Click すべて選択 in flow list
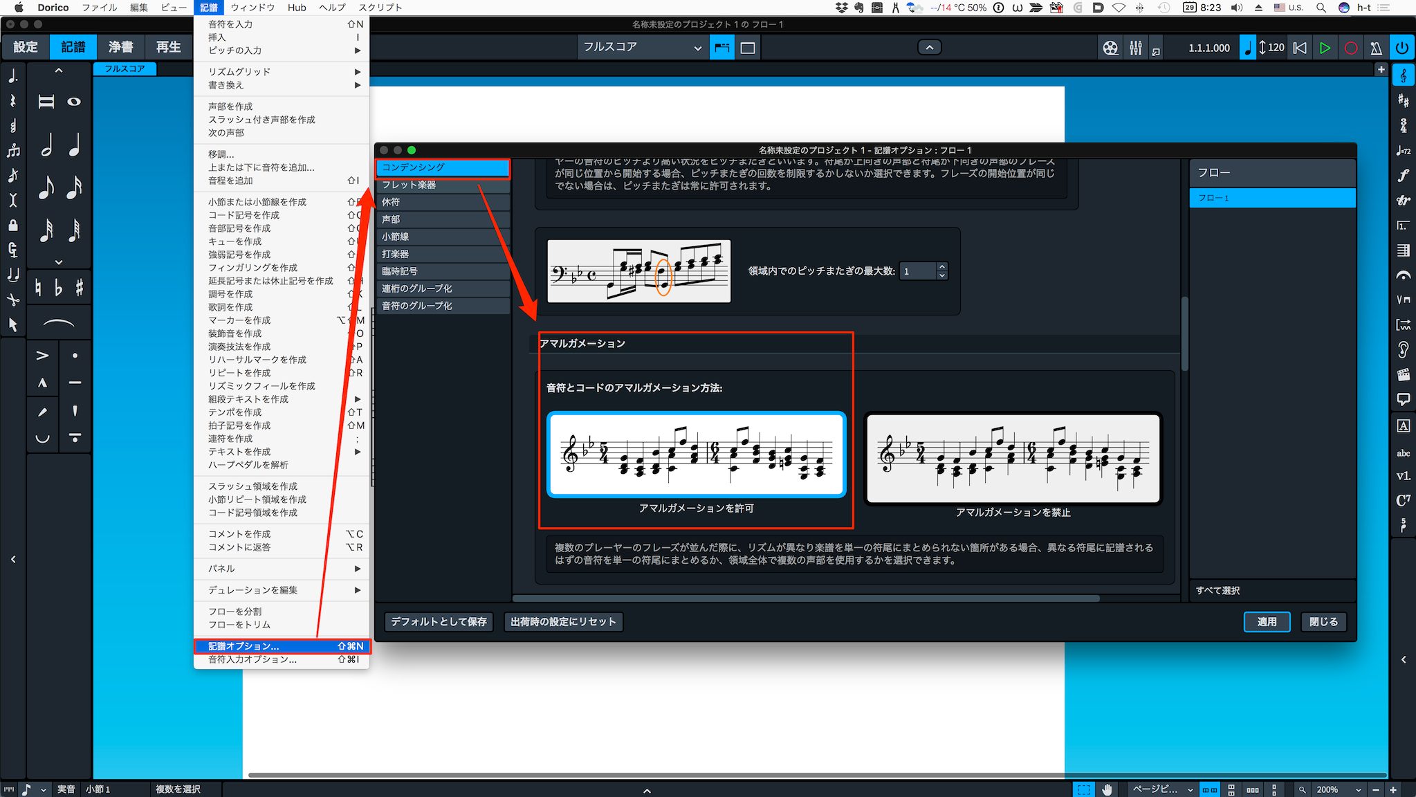The image size is (1416, 797). [1218, 591]
